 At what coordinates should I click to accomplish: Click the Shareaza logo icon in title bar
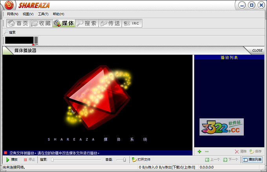click(9, 5)
